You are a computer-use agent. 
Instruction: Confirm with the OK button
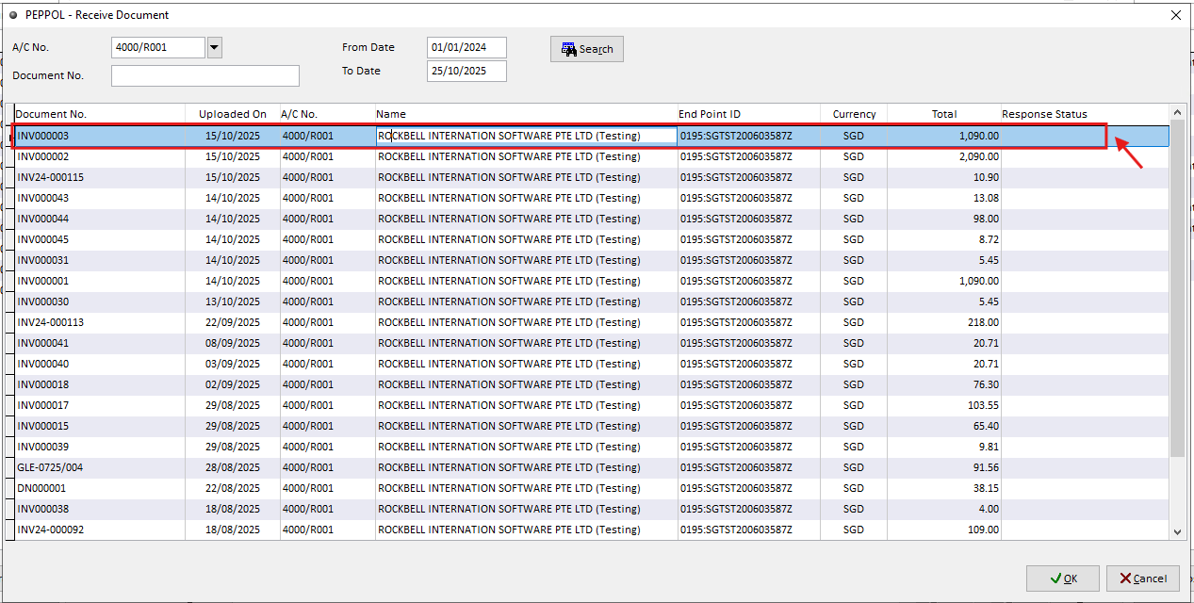(x=1062, y=579)
